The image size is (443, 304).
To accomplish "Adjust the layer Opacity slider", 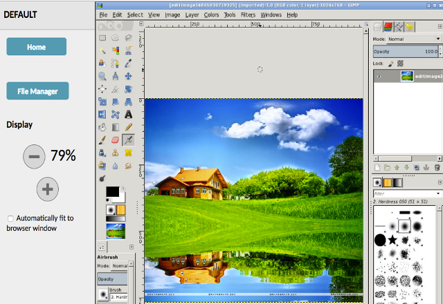I will (406, 51).
